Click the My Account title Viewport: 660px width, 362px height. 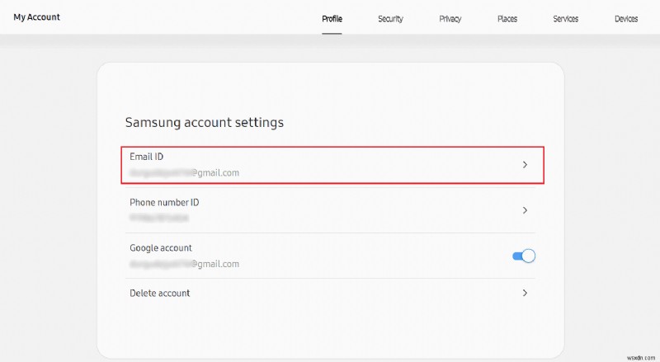[x=36, y=17]
